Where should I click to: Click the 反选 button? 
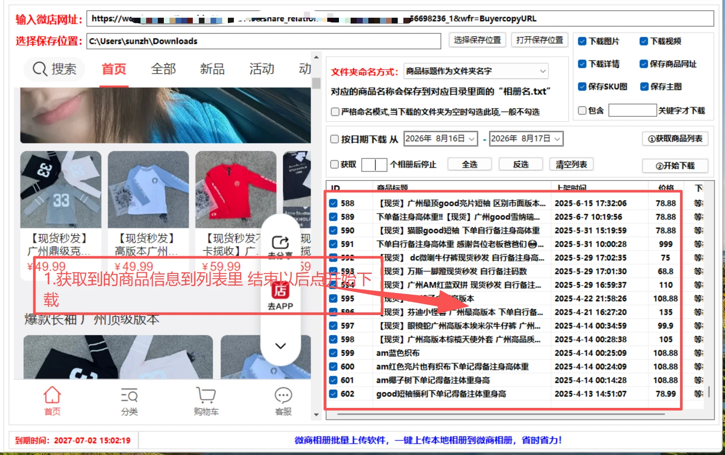[x=521, y=164]
